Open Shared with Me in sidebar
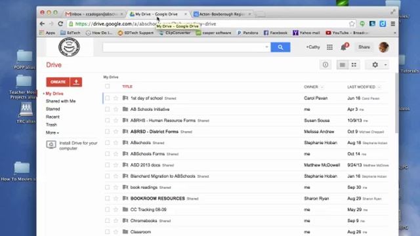Screen dimensions: 420x236 (x=60, y=101)
